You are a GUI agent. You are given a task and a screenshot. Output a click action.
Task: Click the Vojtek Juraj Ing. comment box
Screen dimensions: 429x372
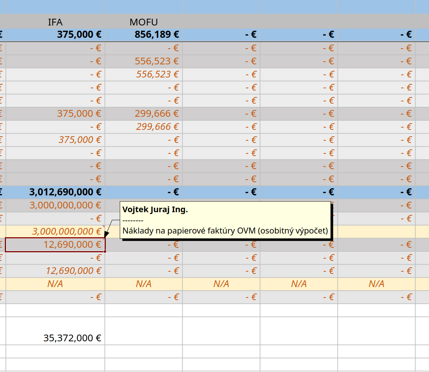(225, 220)
